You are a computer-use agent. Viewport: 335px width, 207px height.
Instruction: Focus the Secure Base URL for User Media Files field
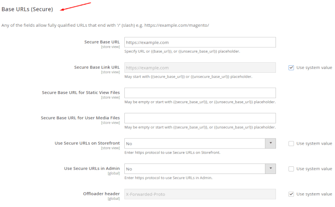click(x=200, y=118)
